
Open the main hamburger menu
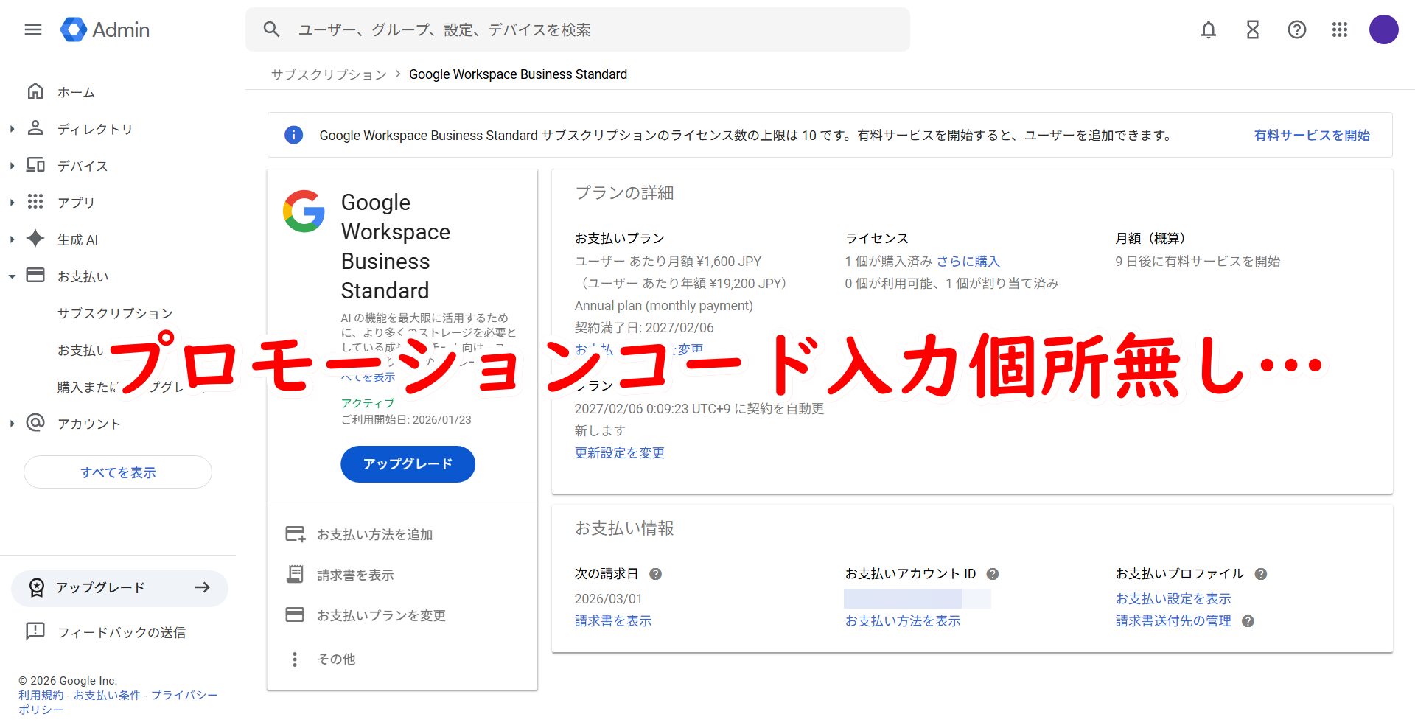(x=33, y=29)
